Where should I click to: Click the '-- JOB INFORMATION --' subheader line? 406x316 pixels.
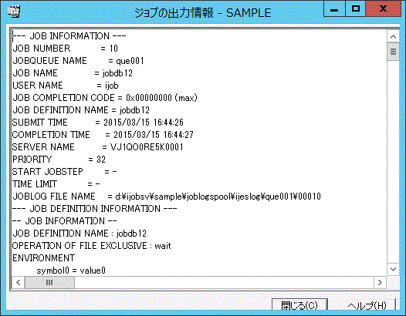tap(65, 221)
